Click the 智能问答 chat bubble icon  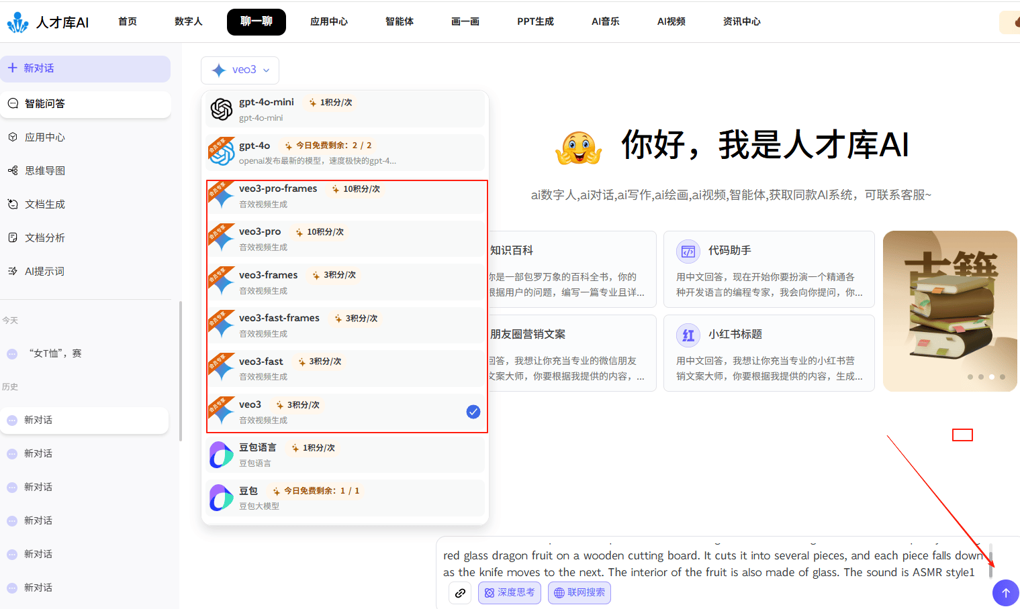13,103
